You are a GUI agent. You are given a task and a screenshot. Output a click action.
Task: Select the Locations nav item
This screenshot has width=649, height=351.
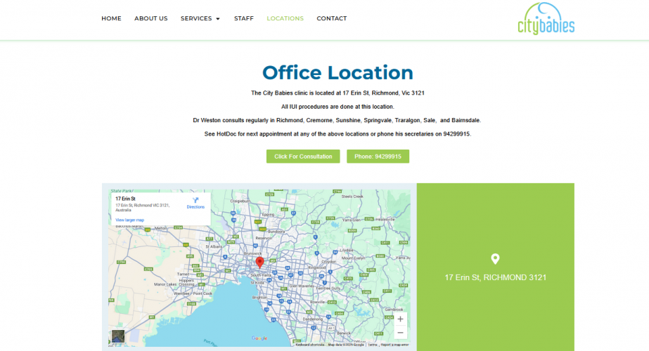pos(285,19)
